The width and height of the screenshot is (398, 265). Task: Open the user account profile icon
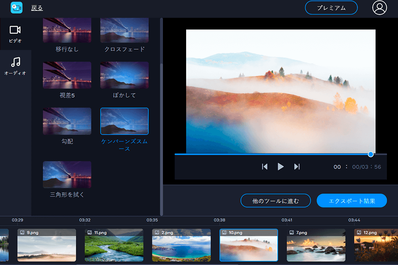tap(379, 7)
